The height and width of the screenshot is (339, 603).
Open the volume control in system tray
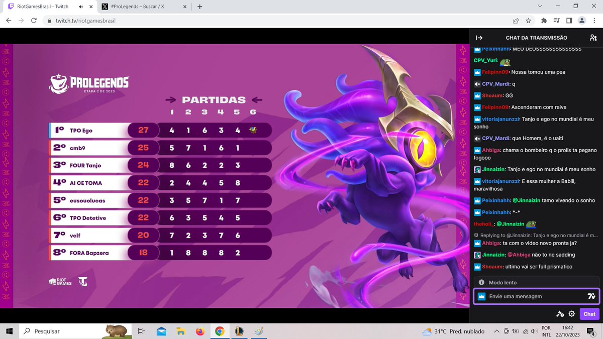pos(533,331)
